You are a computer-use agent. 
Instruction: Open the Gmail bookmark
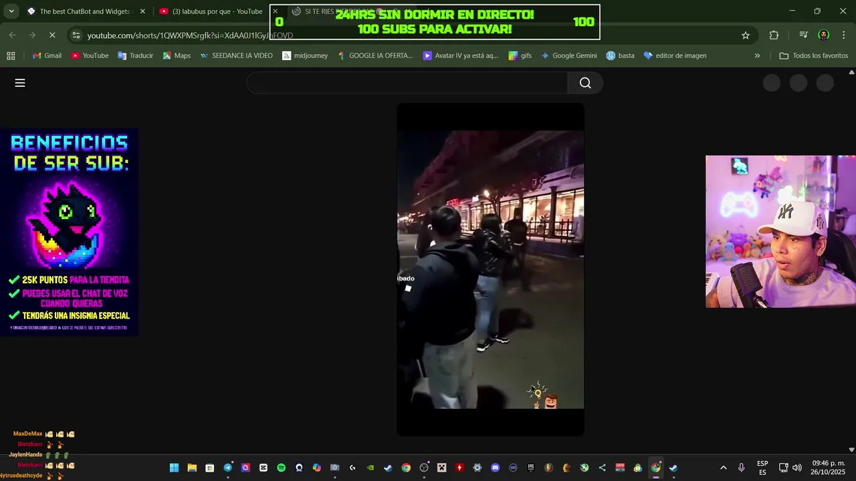pos(47,55)
